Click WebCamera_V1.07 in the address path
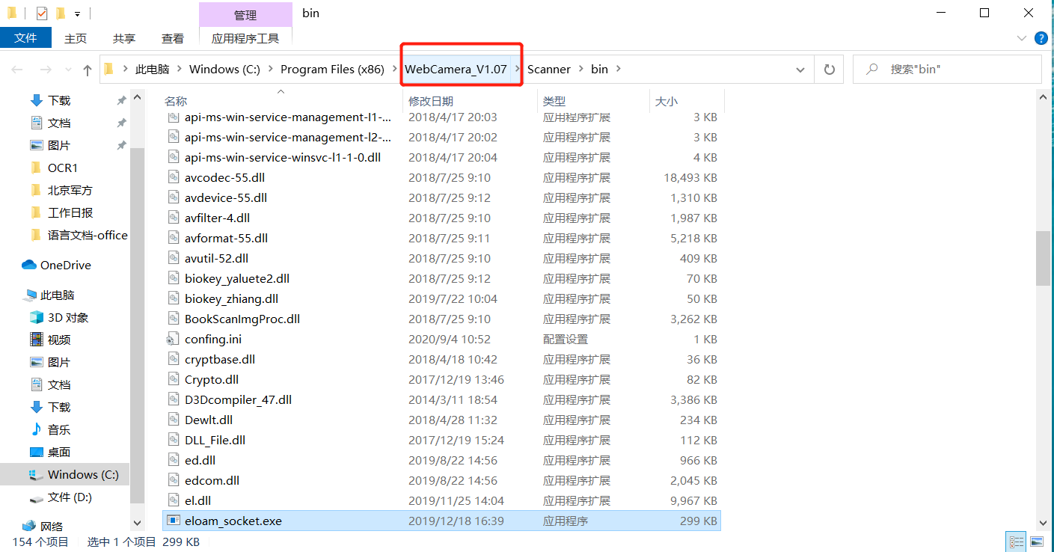This screenshot has height=552, width=1054. click(x=456, y=69)
